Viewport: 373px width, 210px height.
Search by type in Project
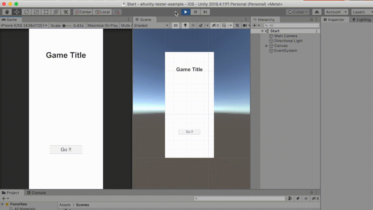tap(290, 198)
